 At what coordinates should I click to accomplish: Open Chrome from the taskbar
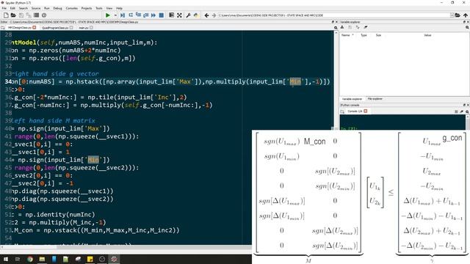pyautogui.click(x=30, y=259)
